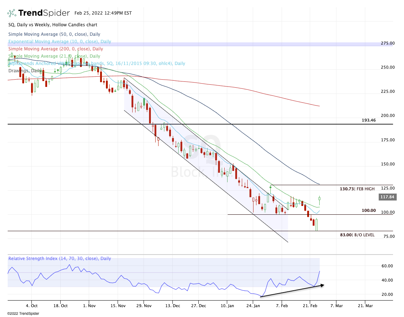This screenshot has width=404, height=317.
Task: Select the timestamp 'Feb 25, 2022 12:49PM EST'
Action: [x=103, y=13]
